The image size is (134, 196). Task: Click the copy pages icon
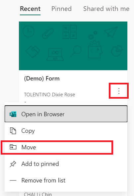point(13,131)
